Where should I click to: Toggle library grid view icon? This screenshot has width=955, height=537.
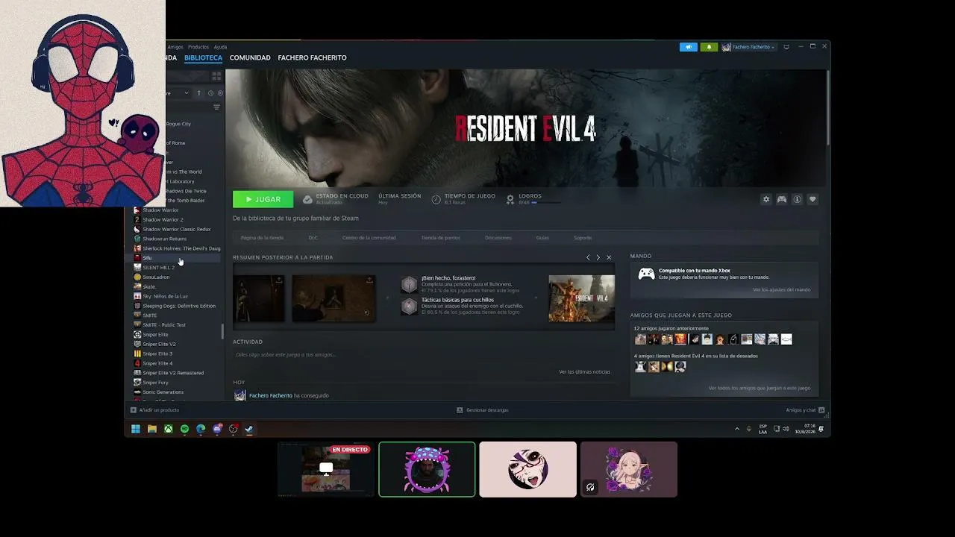(x=216, y=76)
